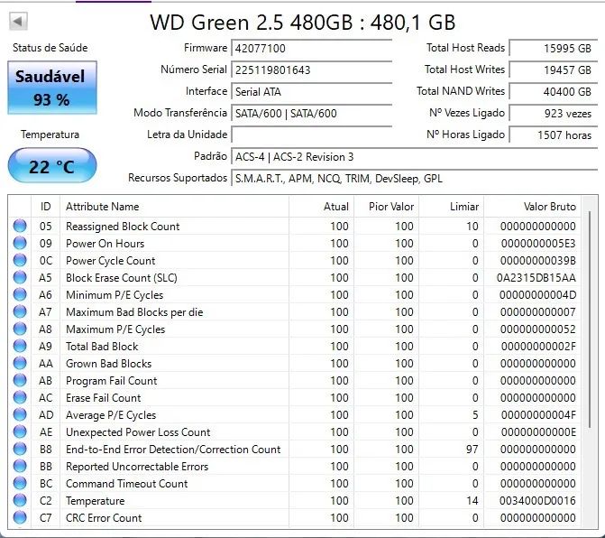
Task: Click status icon for Unexpected Power Loss Count
Action: [20, 431]
